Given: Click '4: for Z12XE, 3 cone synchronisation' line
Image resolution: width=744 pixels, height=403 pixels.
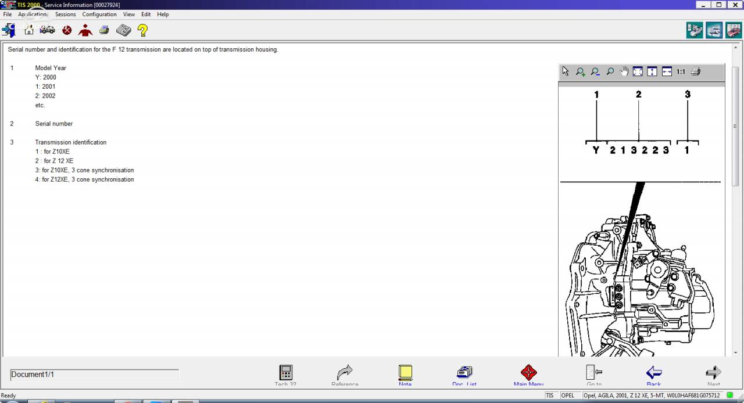Looking at the screenshot, I should (84, 179).
